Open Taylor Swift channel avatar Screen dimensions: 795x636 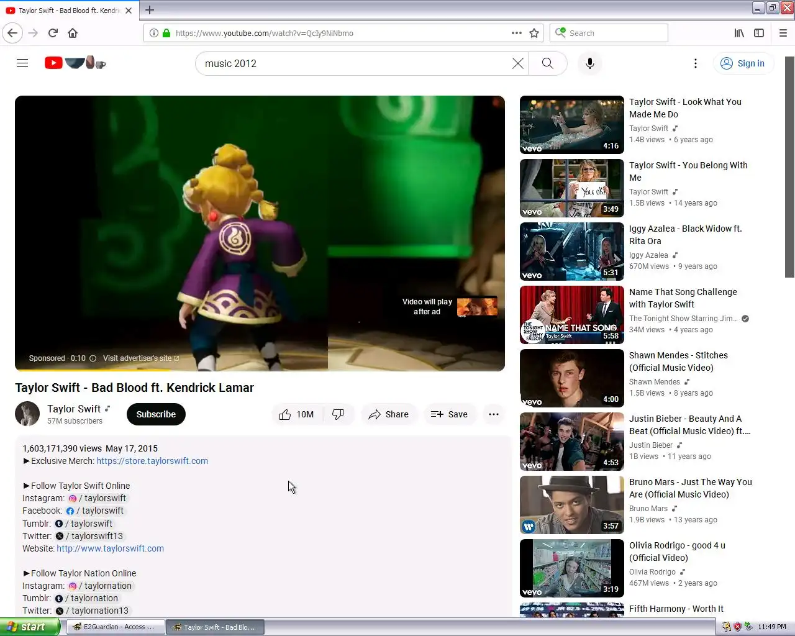click(x=27, y=414)
